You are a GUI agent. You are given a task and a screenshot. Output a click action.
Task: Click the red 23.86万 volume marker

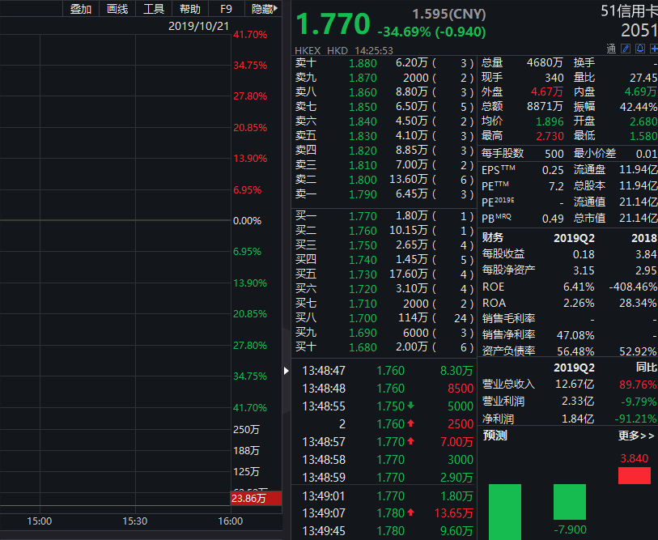point(256,499)
